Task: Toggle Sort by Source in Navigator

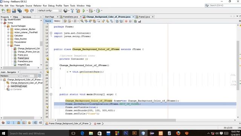Action: coord(40,122)
